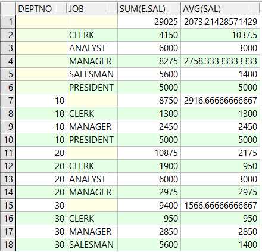Select MANAGER in row 9
This screenshot has width=262, height=252.
coord(92,127)
